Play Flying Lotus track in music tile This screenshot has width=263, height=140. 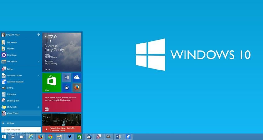pyautogui.click(x=47, y=129)
